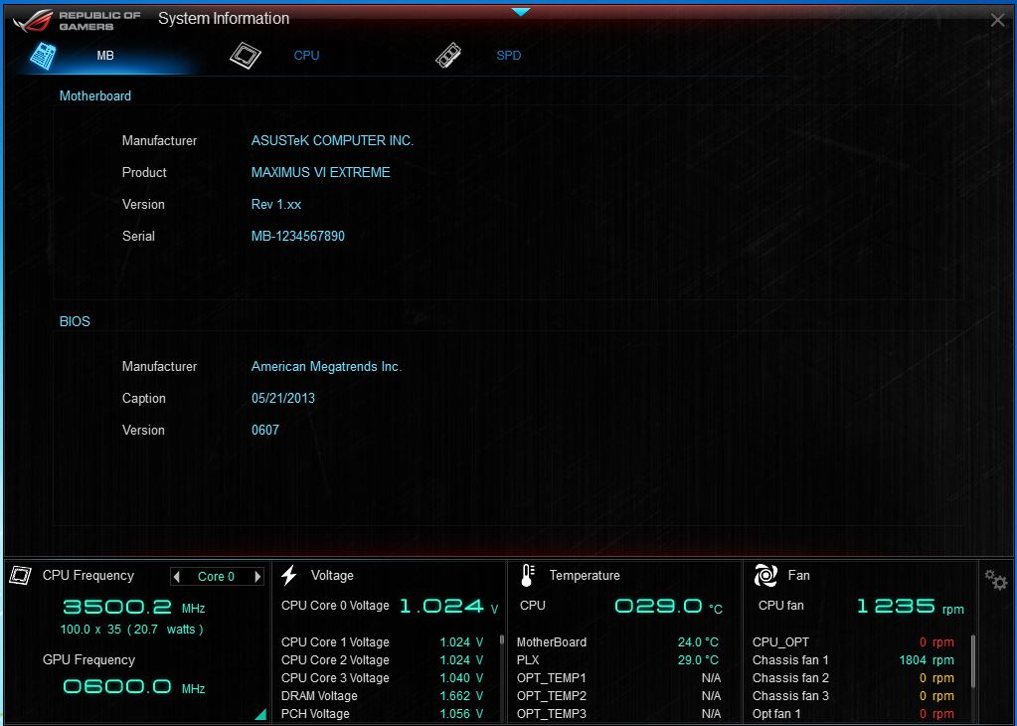
Task: Click the Chassis fan 1 row
Action: click(x=853, y=659)
